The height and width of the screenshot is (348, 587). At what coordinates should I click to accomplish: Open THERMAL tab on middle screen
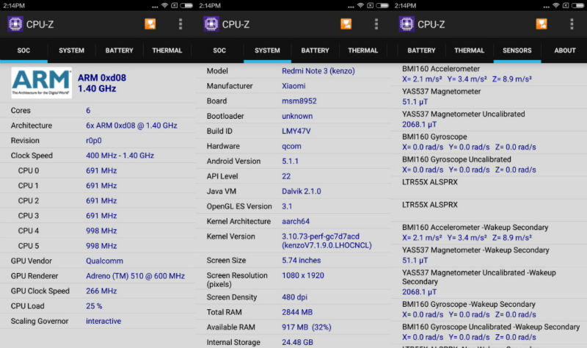[x=362, y=51]
